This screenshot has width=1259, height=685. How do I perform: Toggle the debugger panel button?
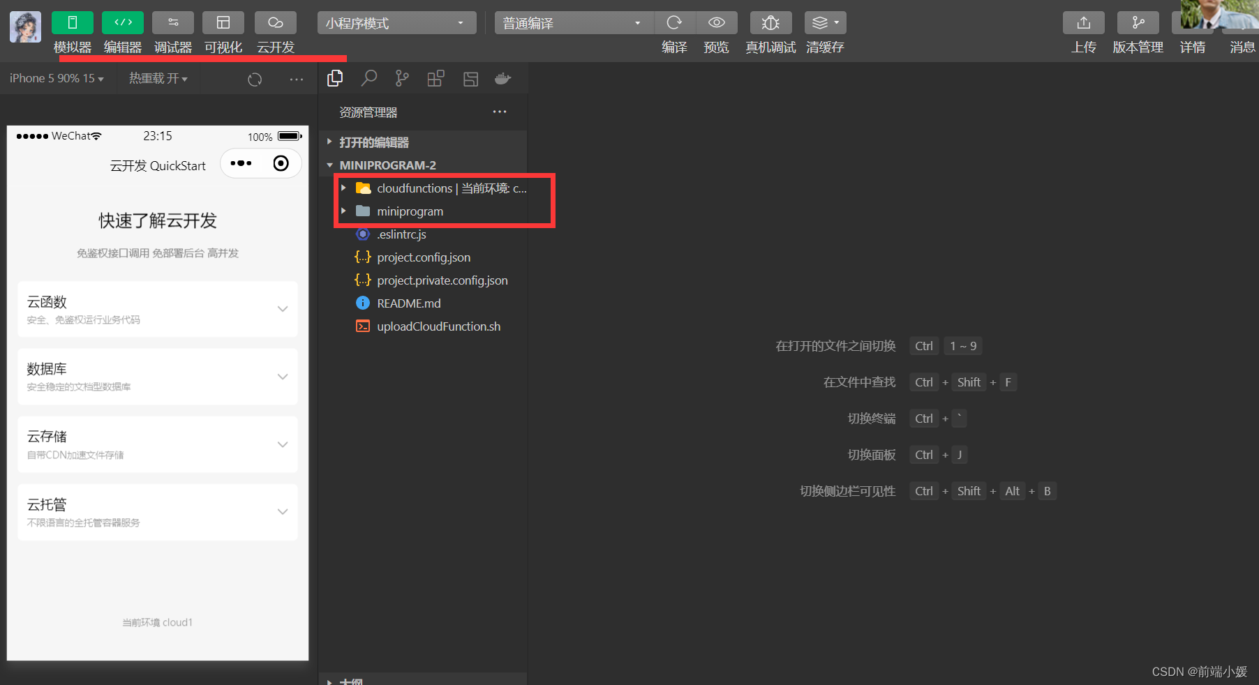pos(173,23)
